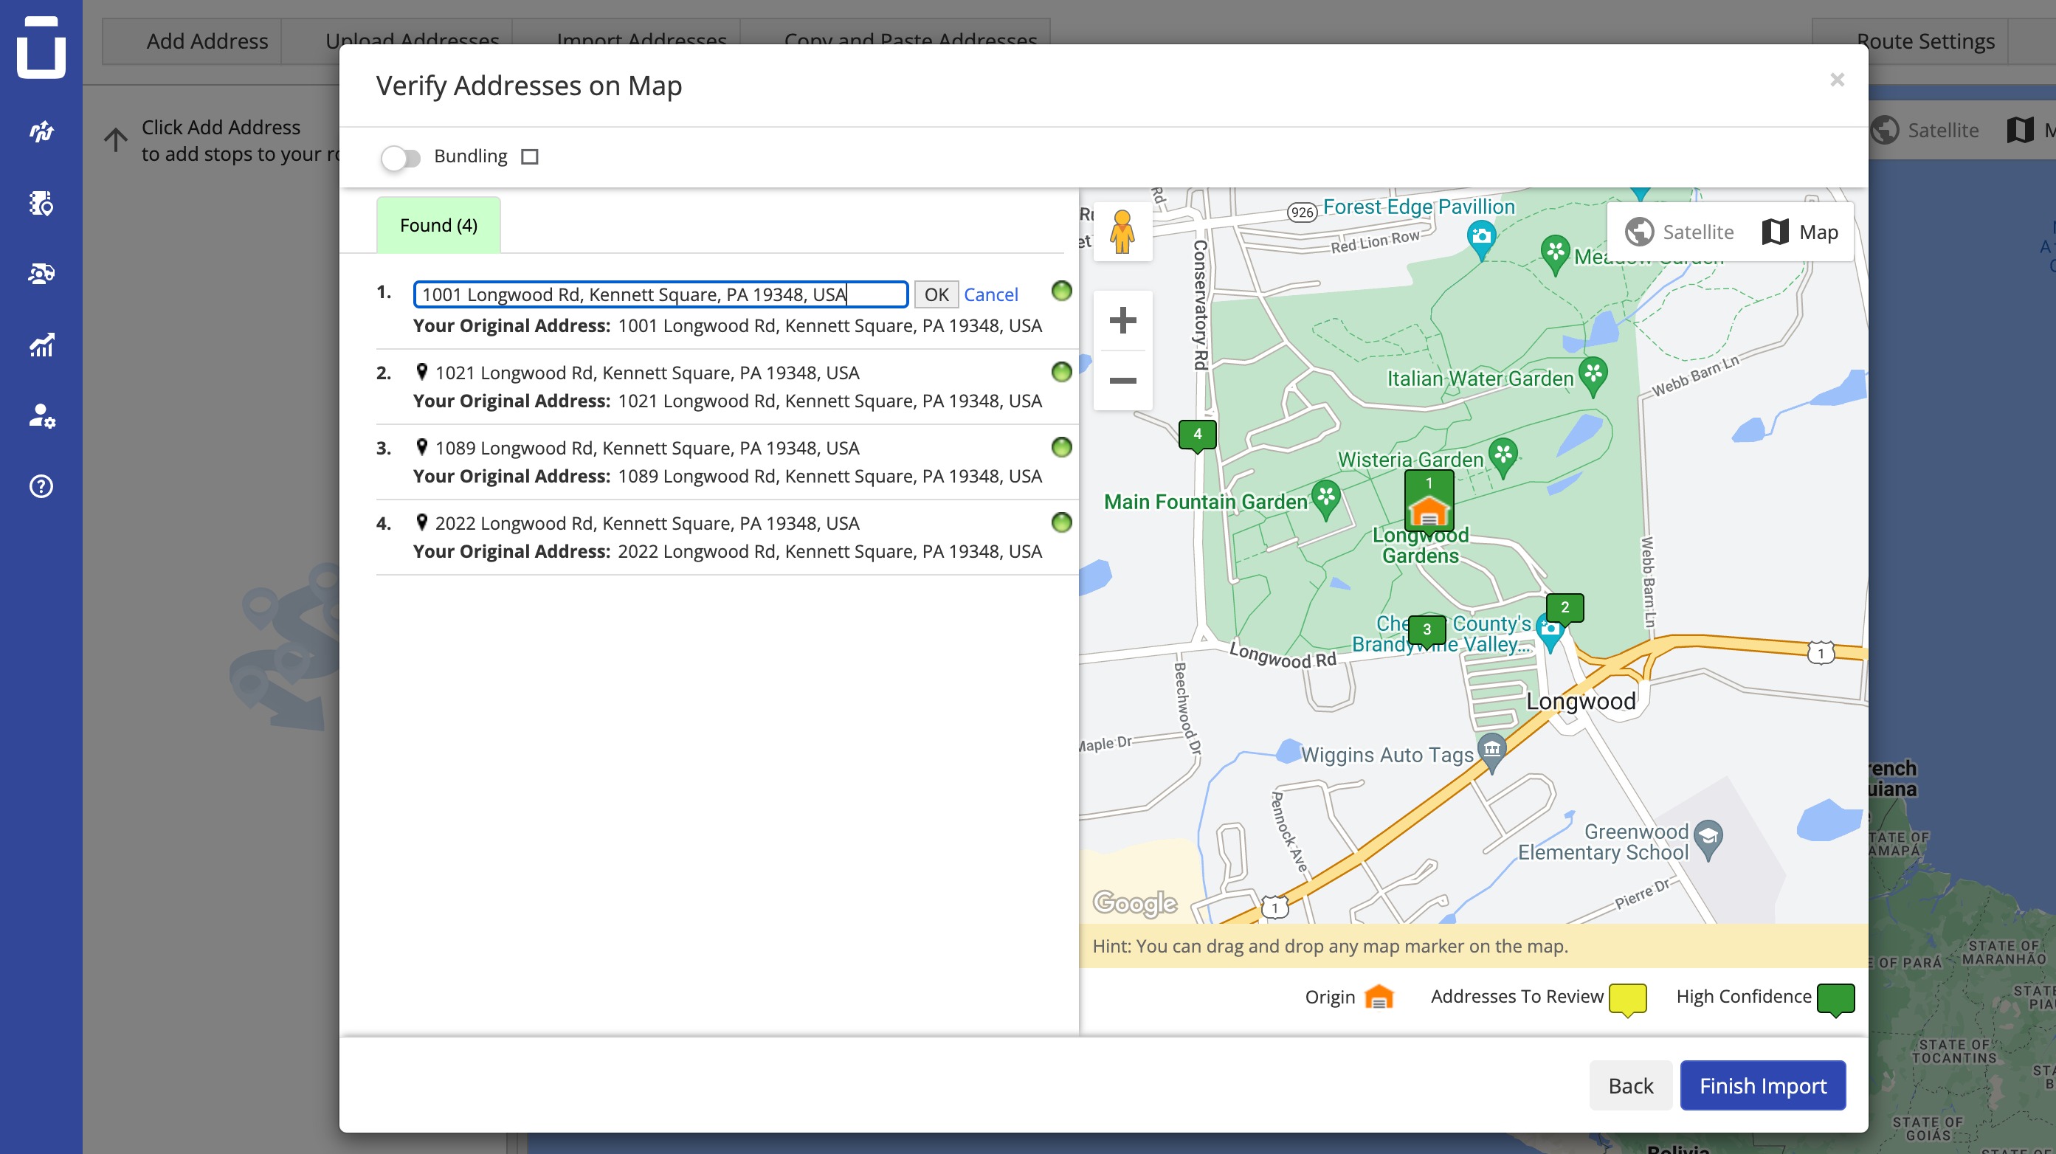This screenshot has height=1154, width=2056.
Task: Select the 1089 Longwood Rd address text
Action: coord(646,448)
